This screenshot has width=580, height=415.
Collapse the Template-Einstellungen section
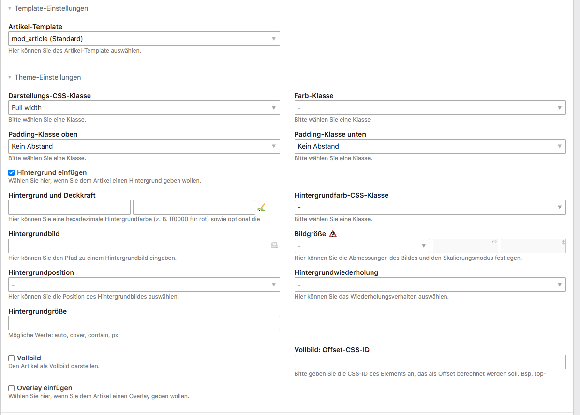pos(10,8)
